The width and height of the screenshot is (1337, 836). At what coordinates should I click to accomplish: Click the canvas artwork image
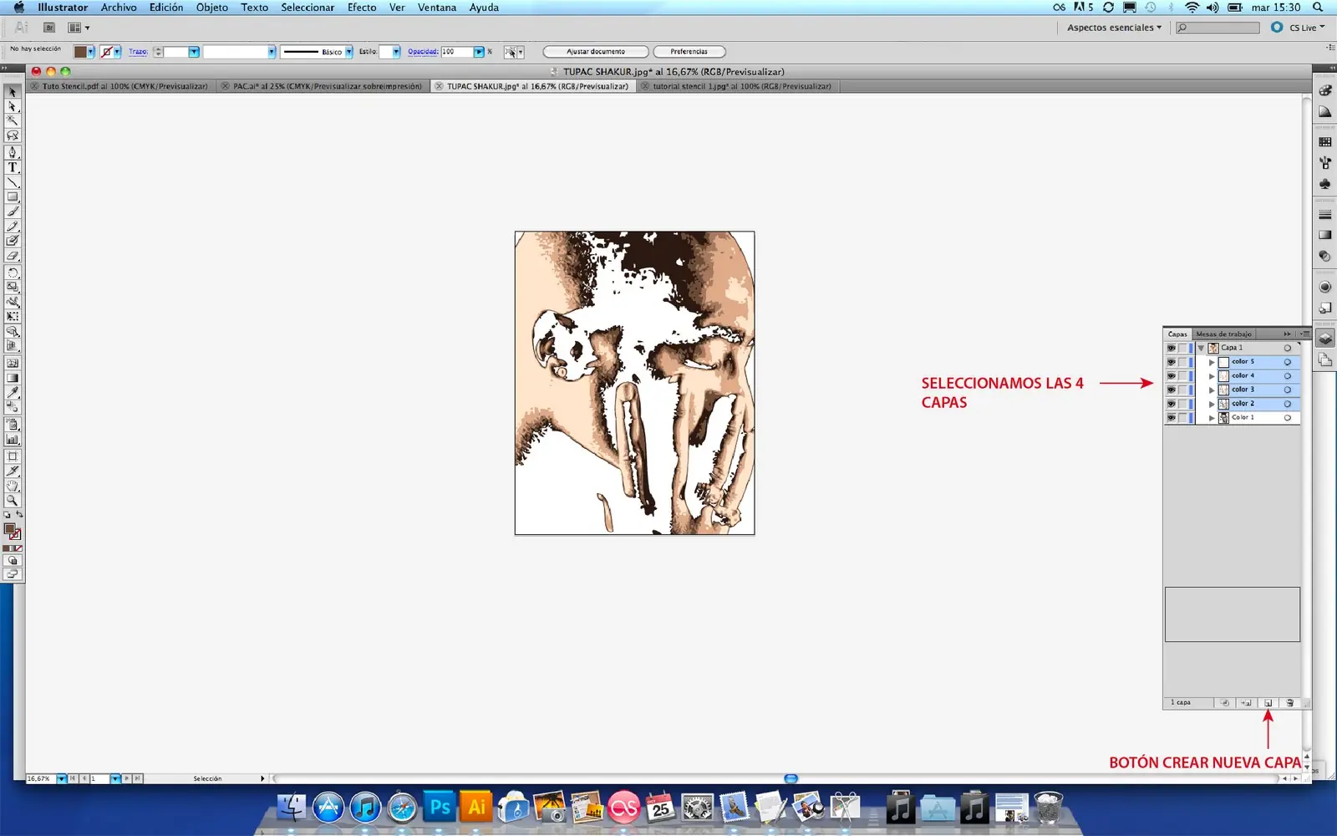pyautogui.click(x=634, y=383)
